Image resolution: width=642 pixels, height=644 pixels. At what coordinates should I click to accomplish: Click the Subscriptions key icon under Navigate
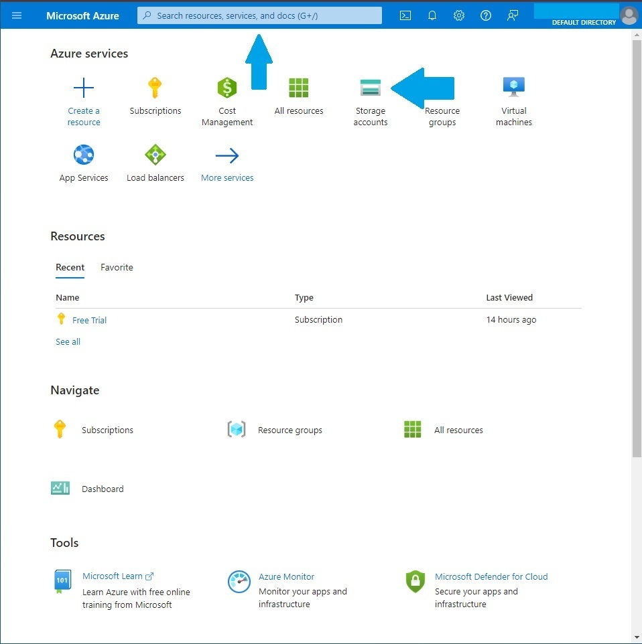tap(60, 429)
